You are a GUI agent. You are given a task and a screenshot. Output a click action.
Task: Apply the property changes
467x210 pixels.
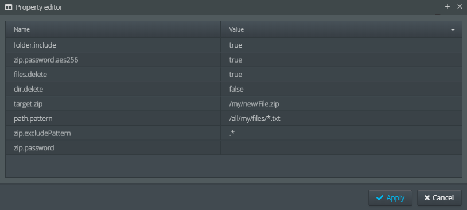(x=390, y=198)
